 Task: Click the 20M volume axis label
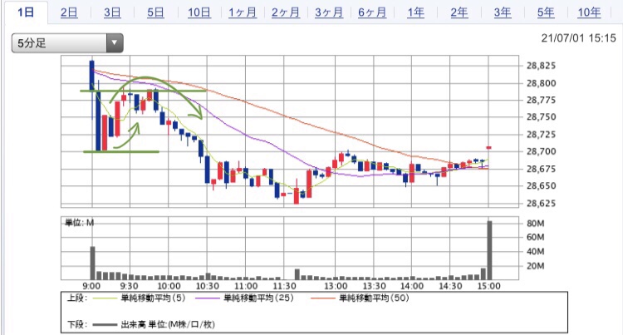point(535,266)
